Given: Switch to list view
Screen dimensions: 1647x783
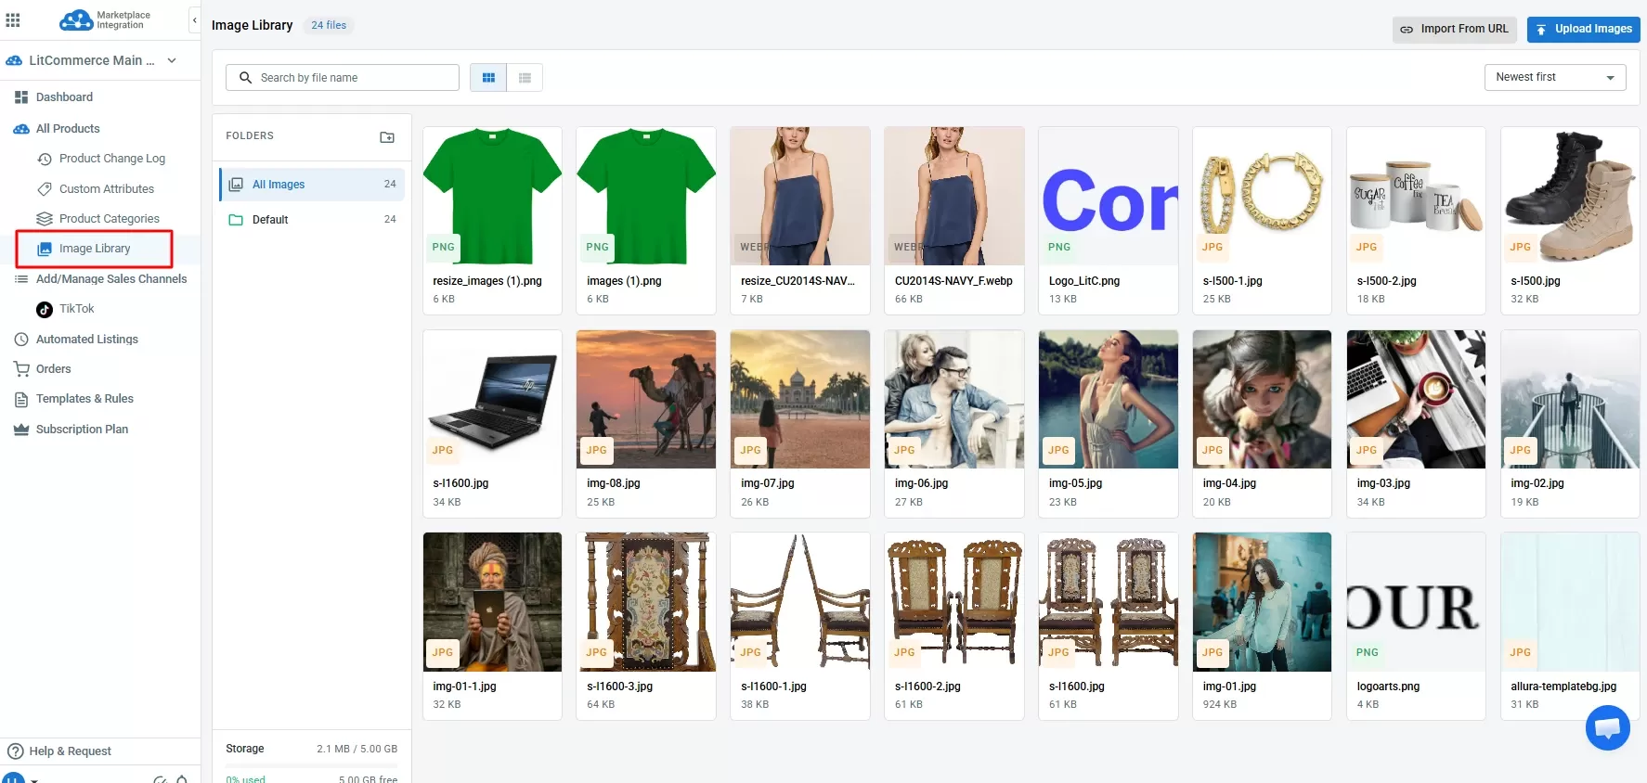Looking at the screenshot, I should tap(525, 78).
